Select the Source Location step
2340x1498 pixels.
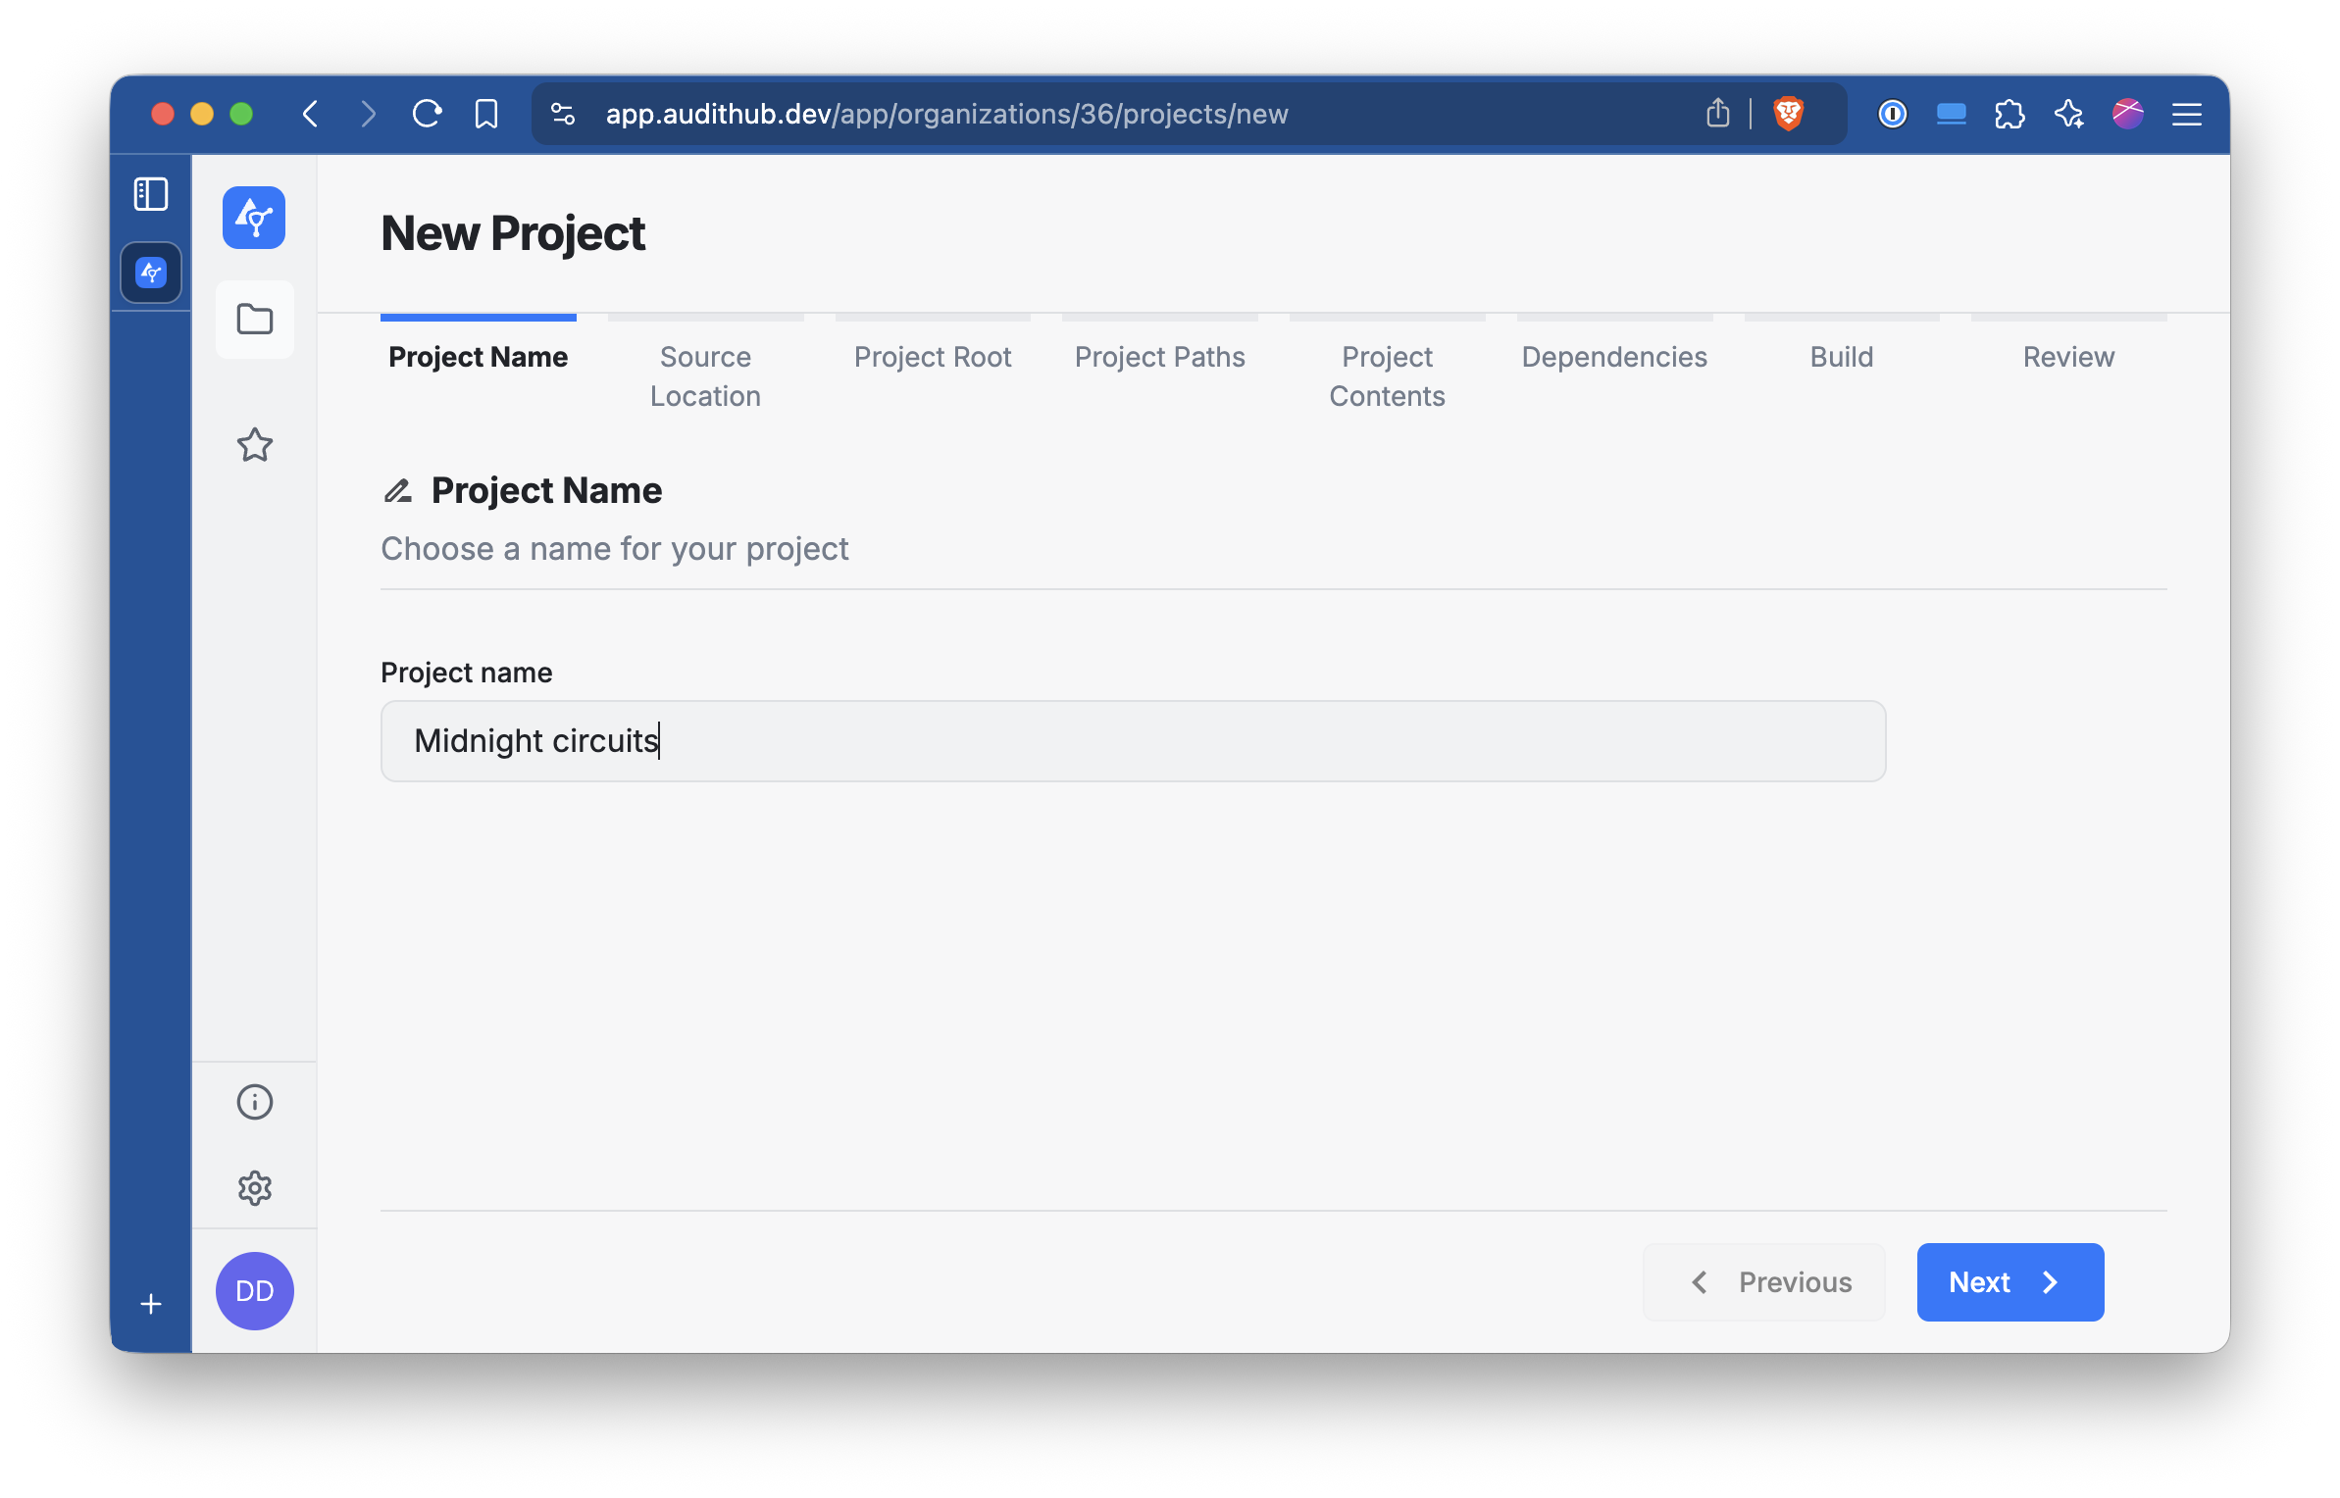click(705, 376)
